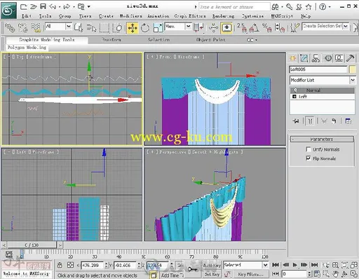Activate the Select and Rotate tool
The image size is (359, 279).
click(x=145, y=28)
